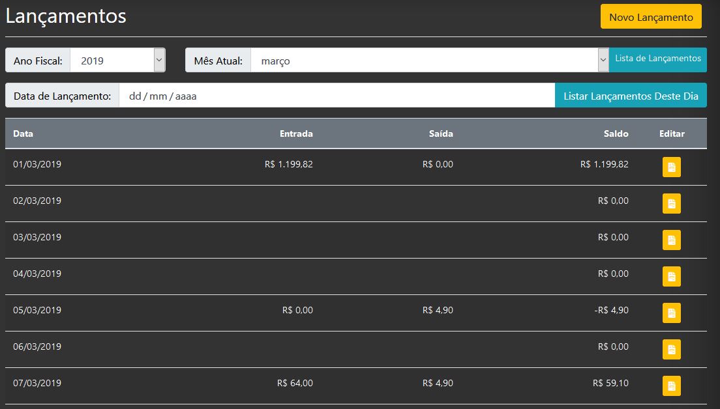The image size is (720, 409).
Task: Click the Novo Lançamento button
Action: pyautogui.click(x=650, y=17)
